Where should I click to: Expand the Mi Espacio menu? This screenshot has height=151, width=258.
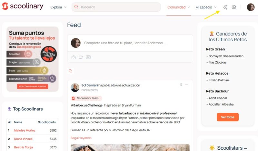(x=206, y=7)
